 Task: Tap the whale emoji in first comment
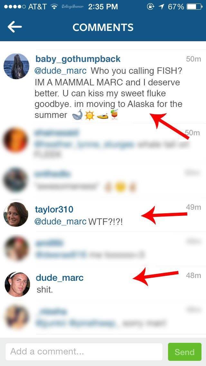[x=78, y=115]
